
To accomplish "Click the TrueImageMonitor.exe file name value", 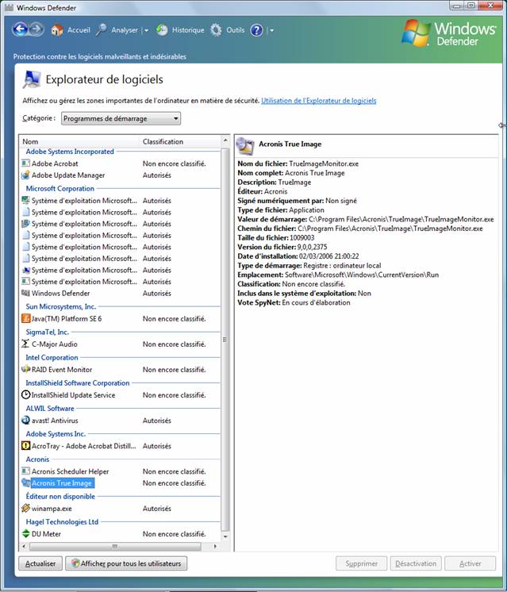I will (x=324, y=163).
